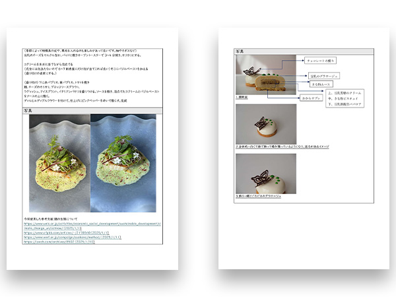Select the left dish photo on grey plate
Image resolution: width=396 pixels, height=297 pixels.
click(59, 154)
